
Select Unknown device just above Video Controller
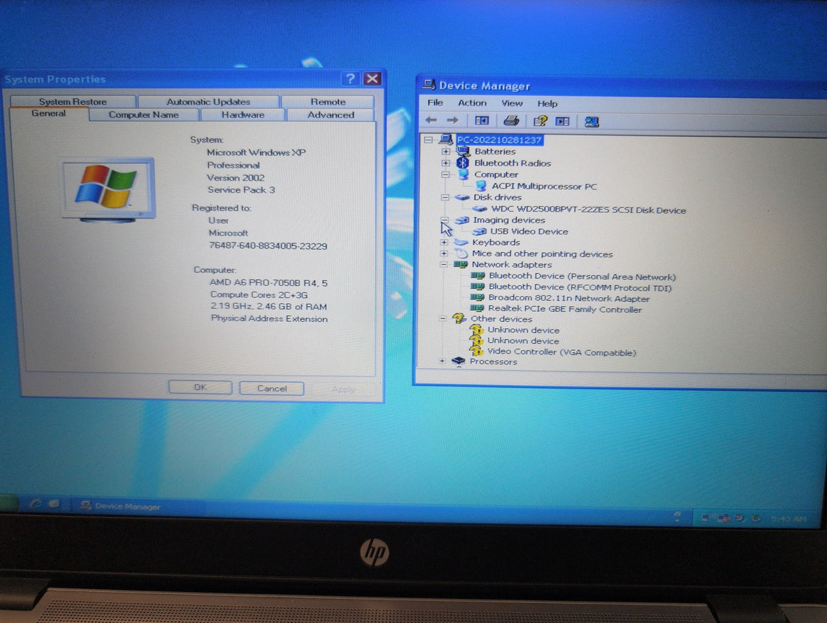click(x=523, y=340)
